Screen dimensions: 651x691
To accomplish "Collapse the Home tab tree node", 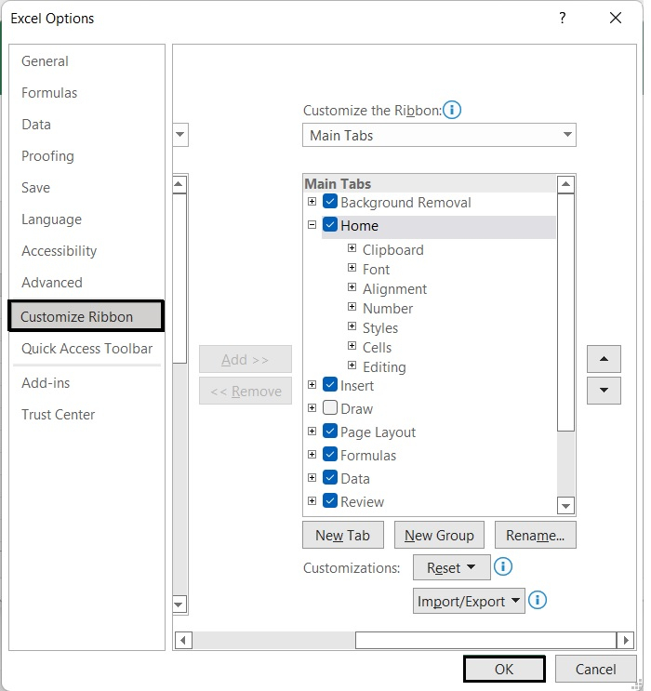I will coord(312,225).
